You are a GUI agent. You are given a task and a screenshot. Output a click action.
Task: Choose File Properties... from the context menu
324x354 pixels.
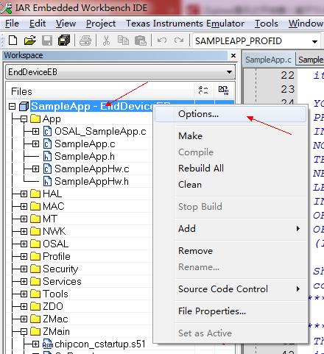tap(230, 311)
